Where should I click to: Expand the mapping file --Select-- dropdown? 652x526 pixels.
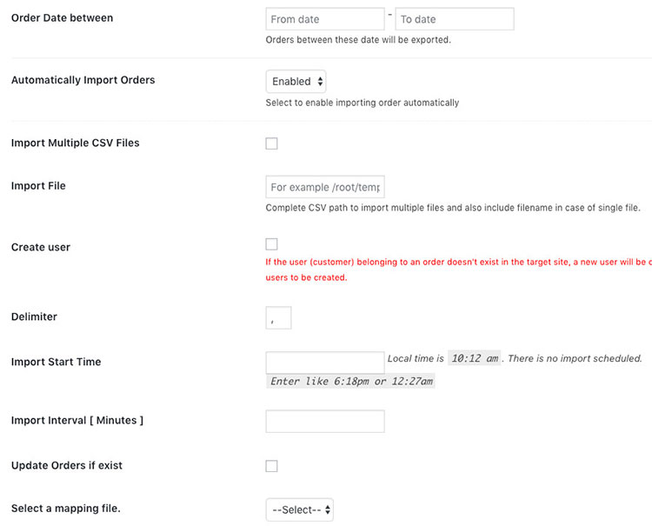[299, 510]
